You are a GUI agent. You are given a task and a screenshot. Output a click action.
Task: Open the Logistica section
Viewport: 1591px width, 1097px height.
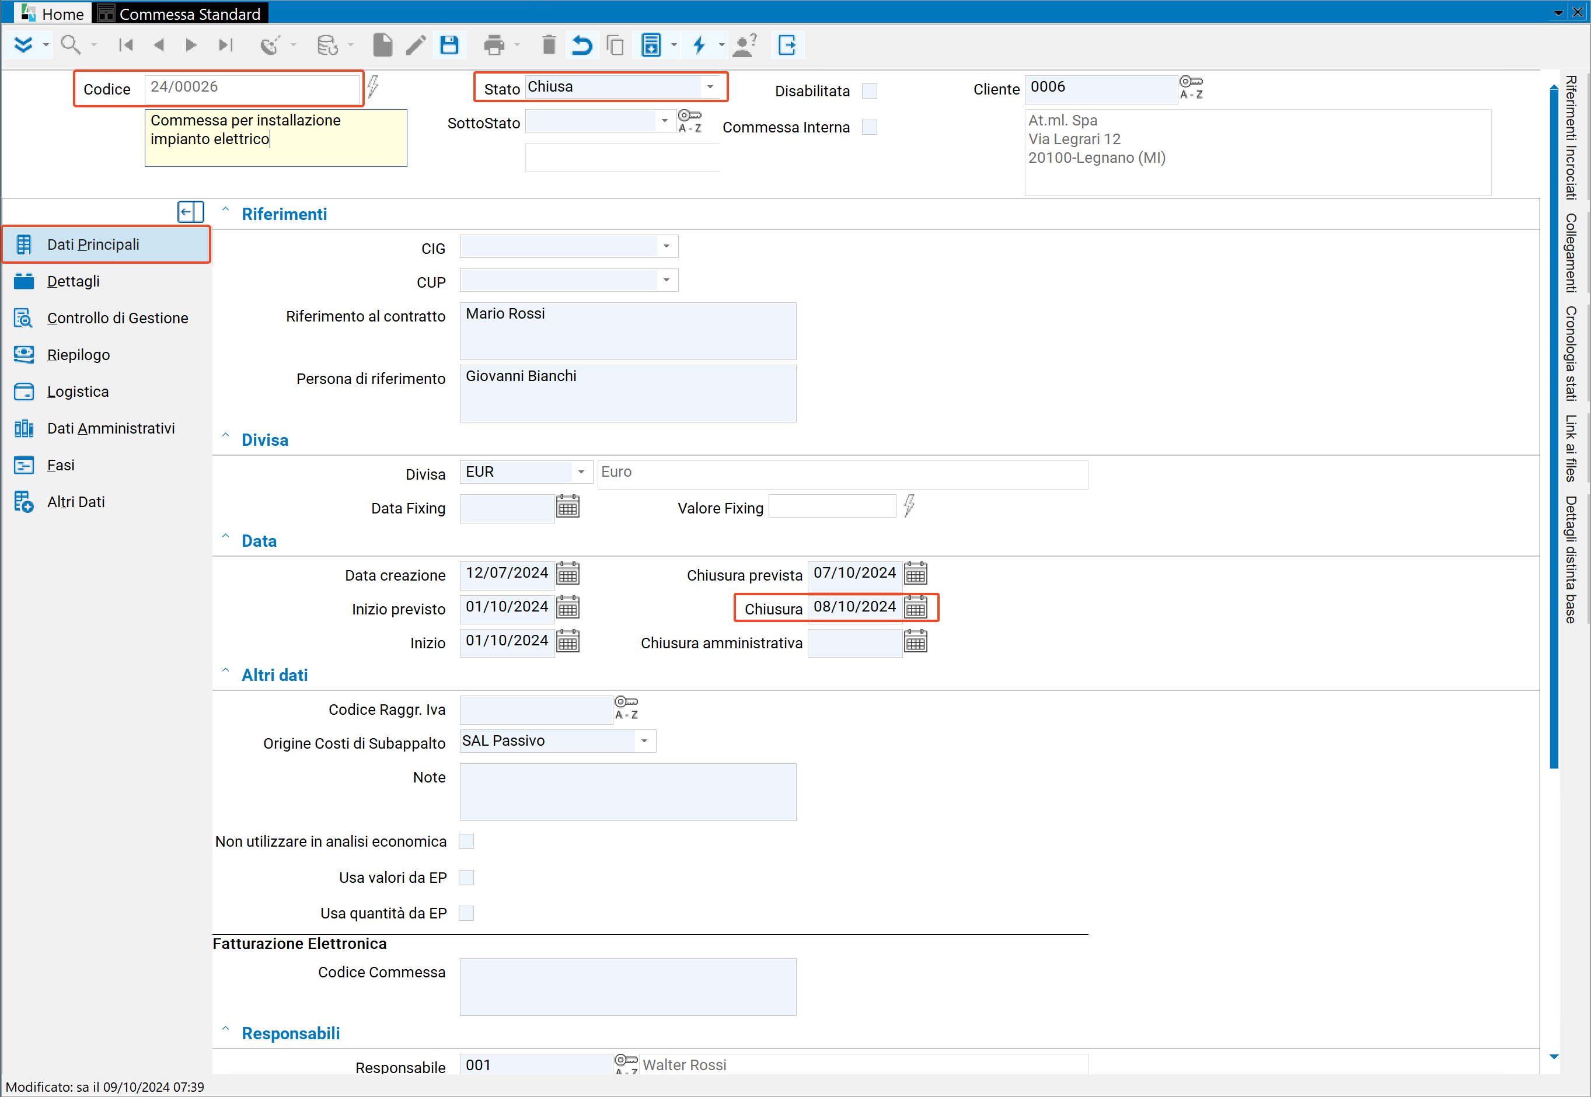coord(107,392)
